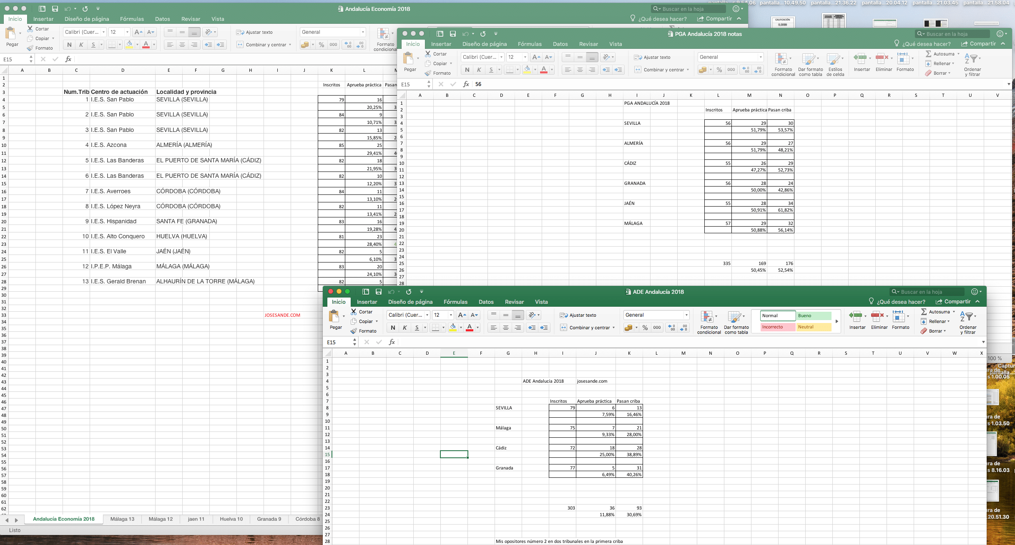Toggle italic K button in PGA window
The image size is (1015, 545).
(x=479, y=70)
